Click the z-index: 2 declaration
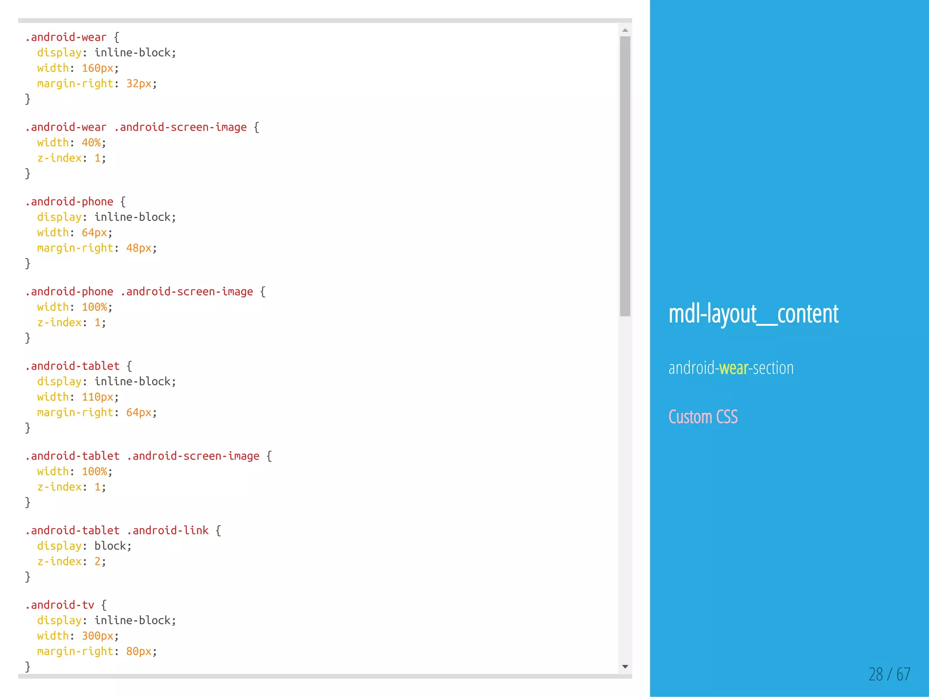The height and width of the screenshot is (697, 929). [71, 561]
